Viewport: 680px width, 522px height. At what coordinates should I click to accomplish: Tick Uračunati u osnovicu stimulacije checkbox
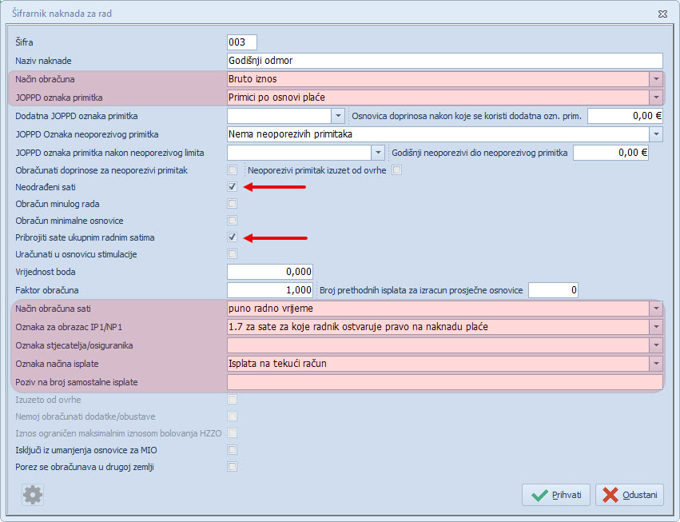point(233,254)
